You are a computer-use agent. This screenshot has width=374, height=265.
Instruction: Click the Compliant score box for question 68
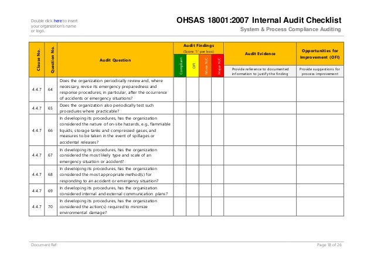tap(180, 174)
